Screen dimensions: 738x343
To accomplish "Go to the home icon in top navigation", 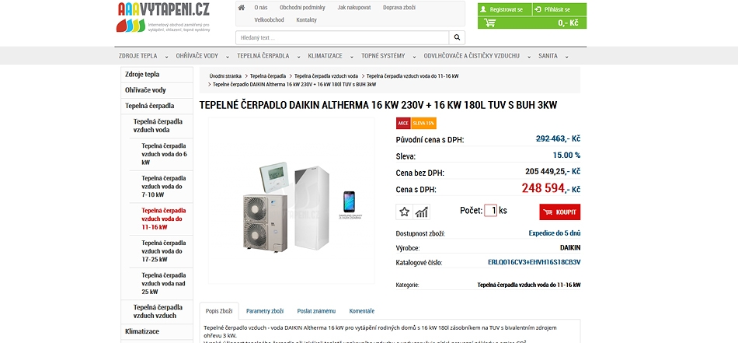I will coord(242,8).
